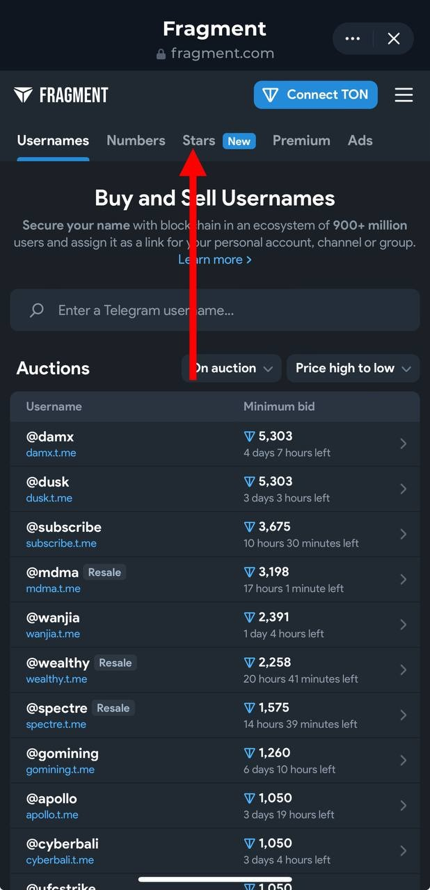This screenshot has width=430, height=890.
Task: Follow the 'Learn more' link
Action: 214,259
